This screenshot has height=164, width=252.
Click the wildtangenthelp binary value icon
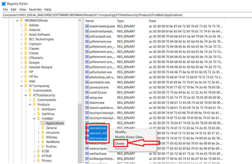87,159
